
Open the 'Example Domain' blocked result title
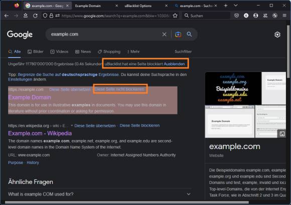30,97
